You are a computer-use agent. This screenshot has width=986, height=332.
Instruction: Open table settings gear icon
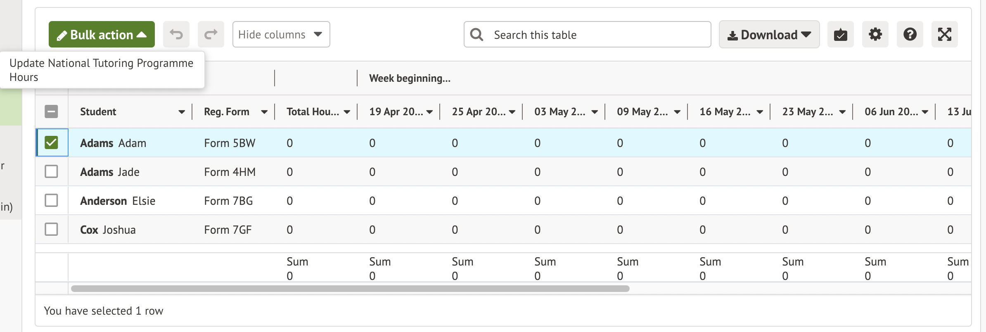click(875, 34)
